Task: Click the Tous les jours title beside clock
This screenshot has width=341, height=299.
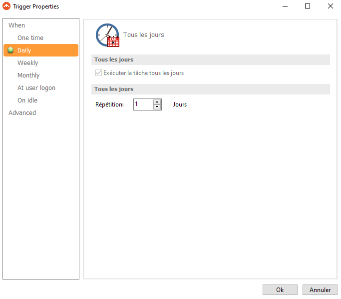Action: (143, 35)
